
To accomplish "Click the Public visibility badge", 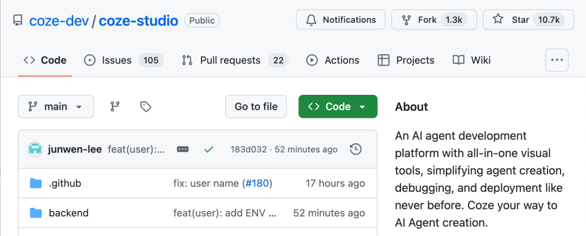I will [x=202, y=21].
